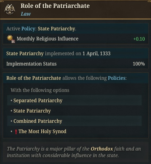This screenshot has height=164, width=151.
Task: Click the Orthodox faith highlighted link
Action: (x=102, y=149)
